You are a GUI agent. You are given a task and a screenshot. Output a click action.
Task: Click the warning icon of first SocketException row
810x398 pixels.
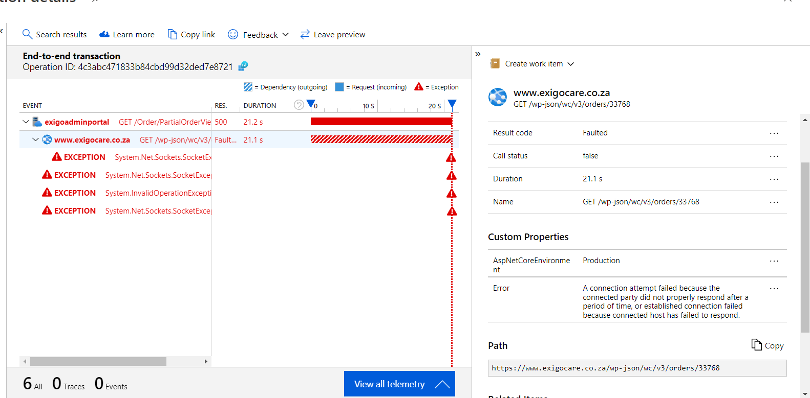pyautogui.click(x=57, y=157)
